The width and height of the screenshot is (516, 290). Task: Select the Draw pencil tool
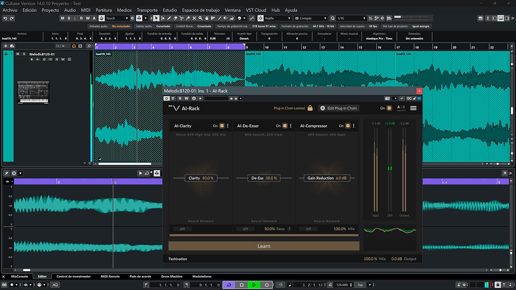click(169, 18)
